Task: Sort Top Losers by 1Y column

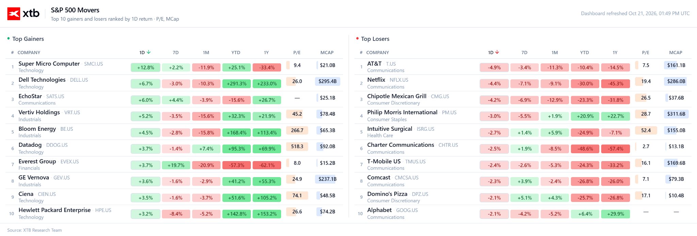Action: click(615, 52)
